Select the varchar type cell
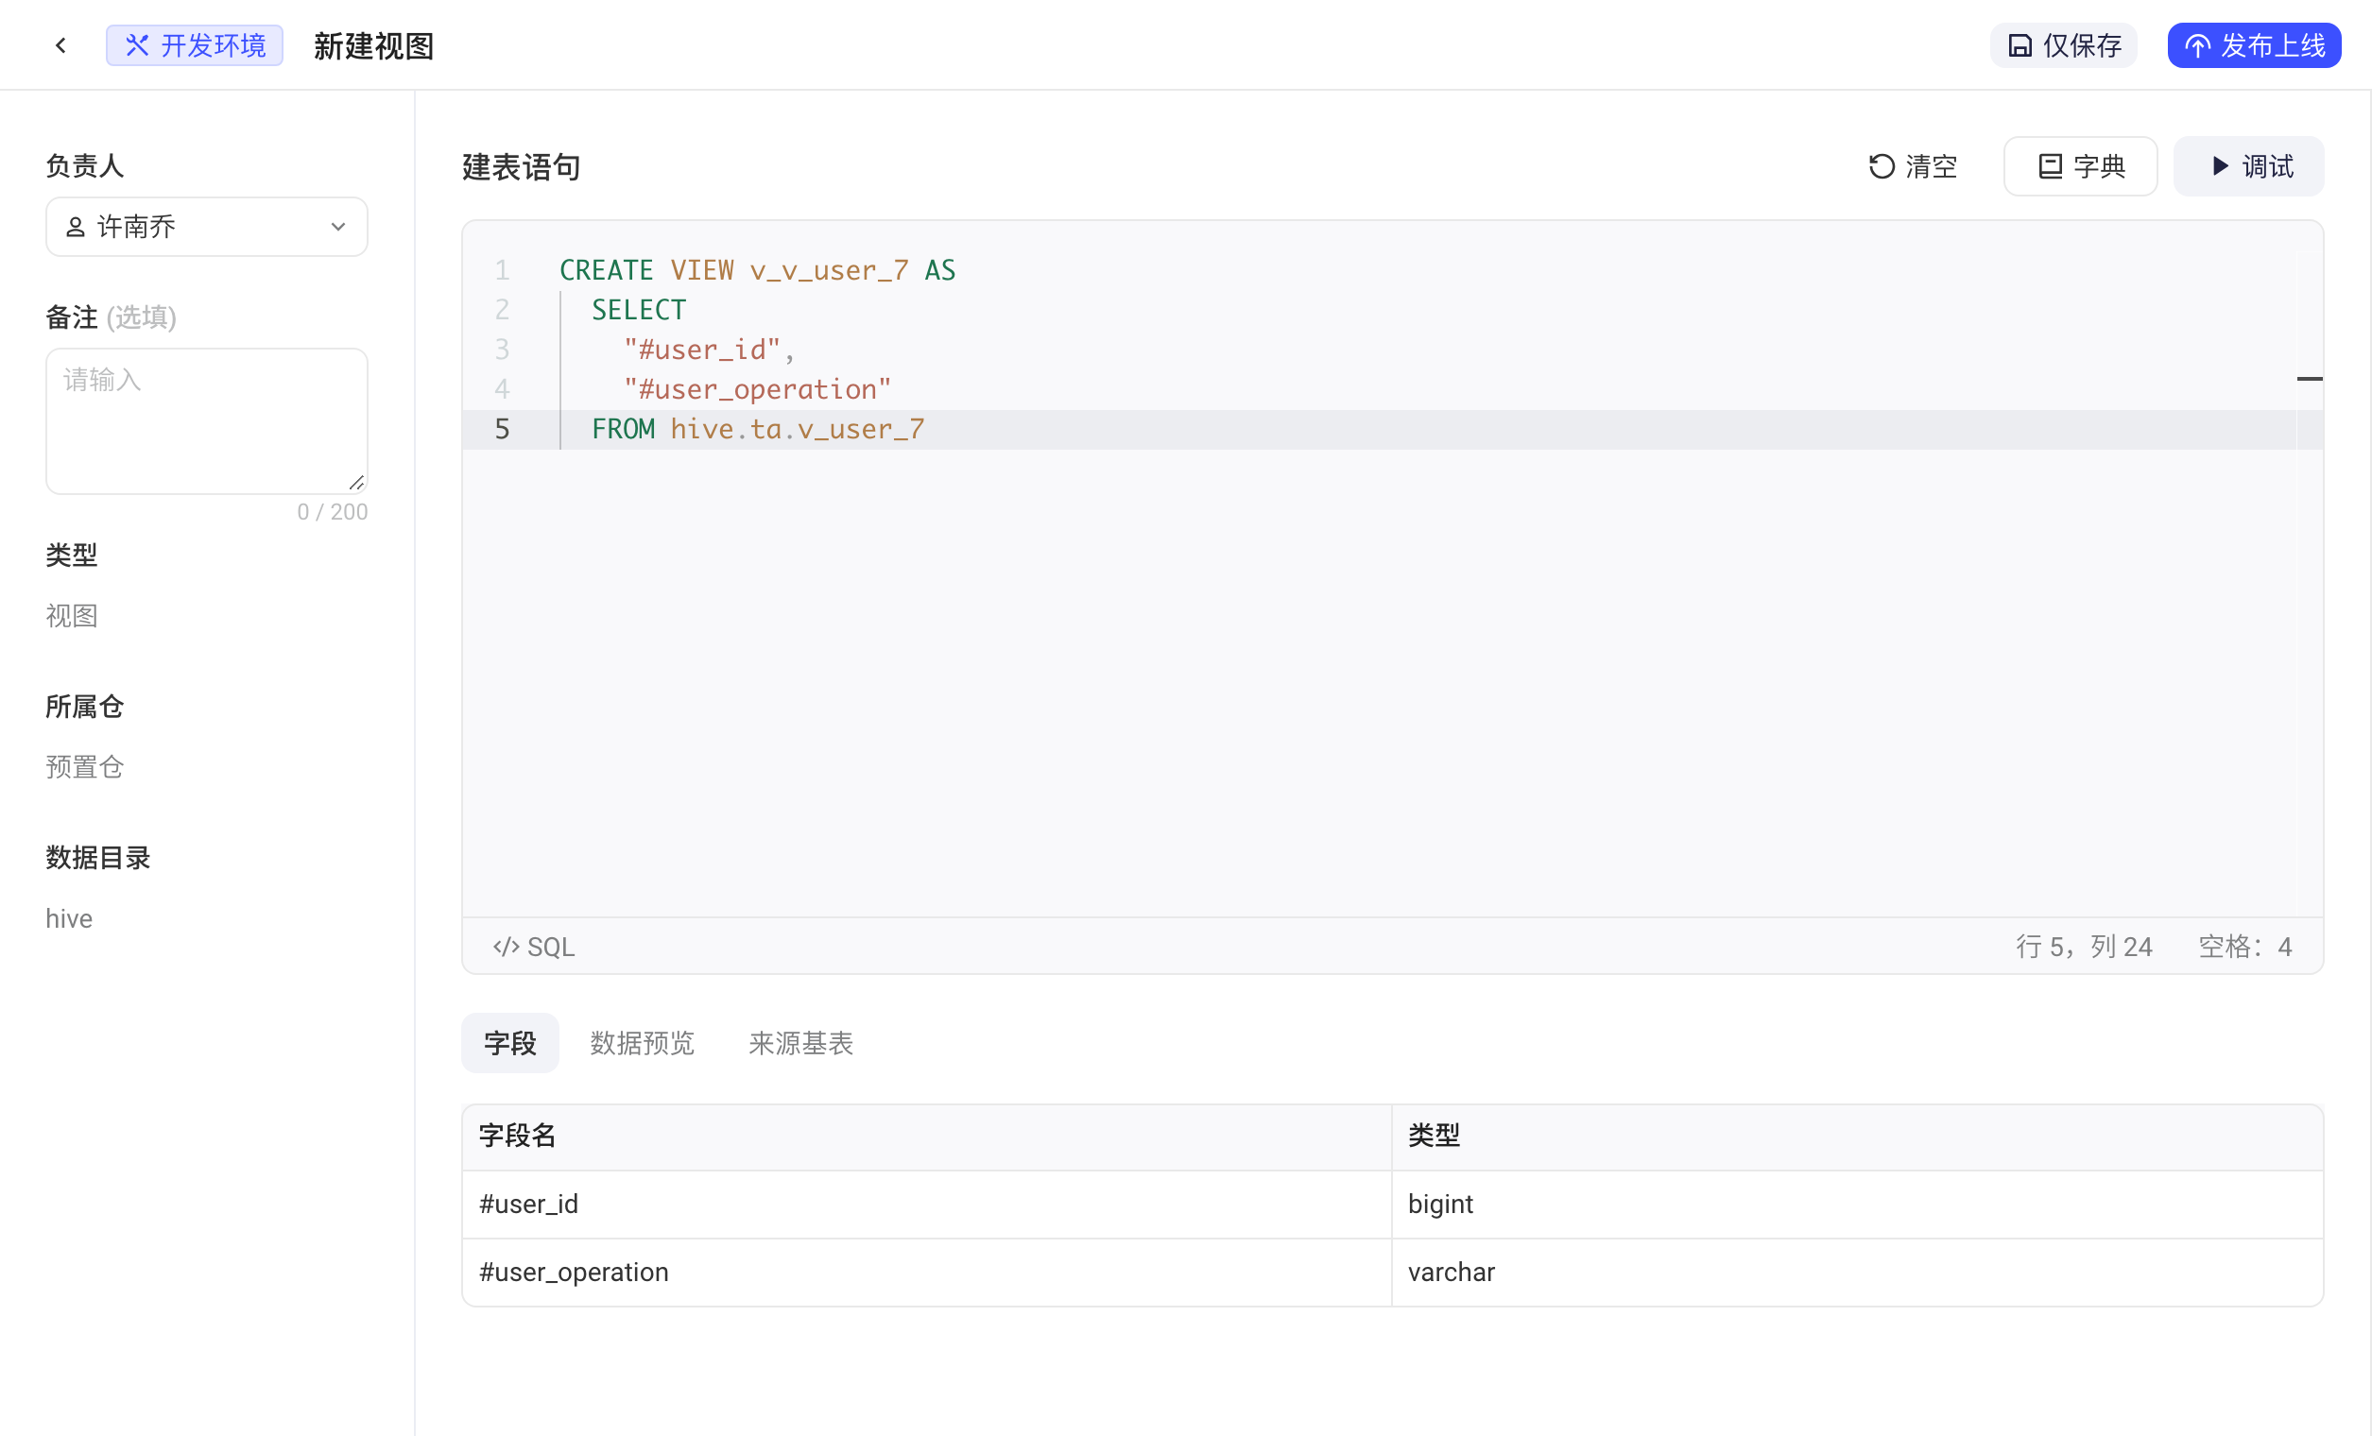Screen dimensions: 2372x1436 1857,1272
